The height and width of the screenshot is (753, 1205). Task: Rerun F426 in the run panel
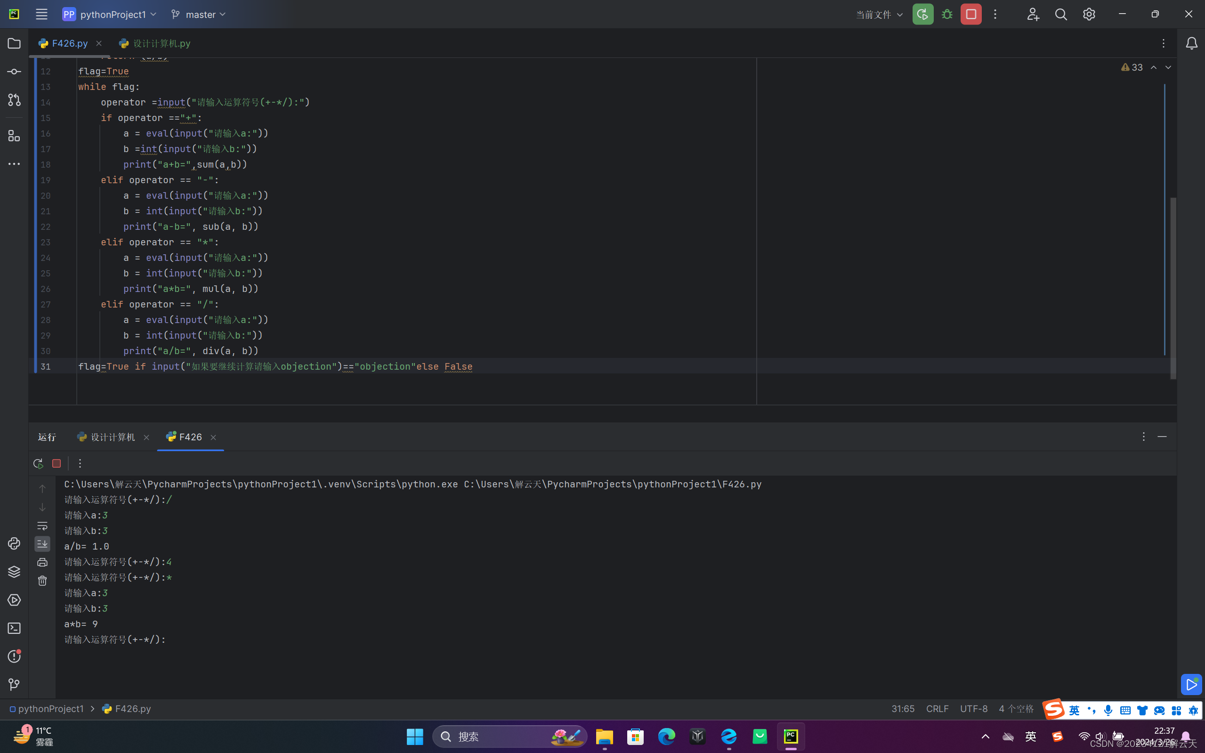pyautogui.click(x=38, y=464)
